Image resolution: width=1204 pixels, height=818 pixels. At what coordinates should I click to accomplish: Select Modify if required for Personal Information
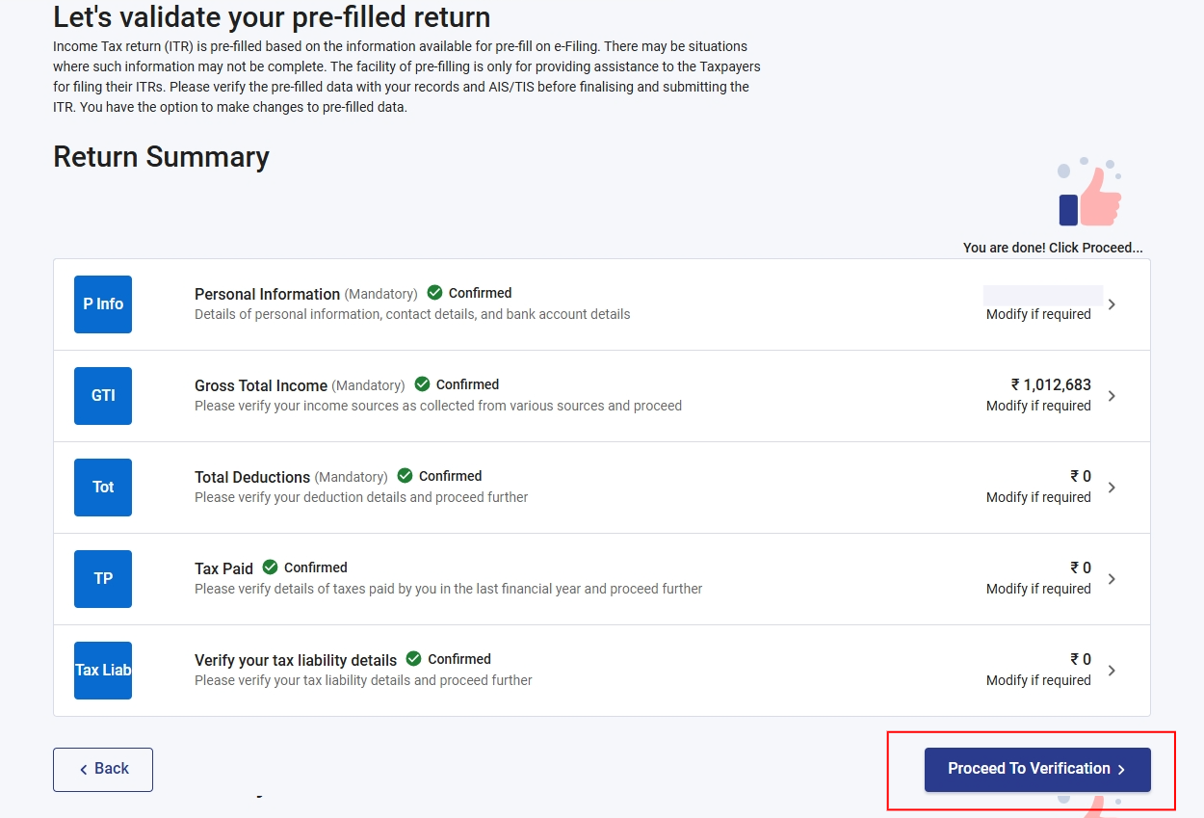(1038, 314)
